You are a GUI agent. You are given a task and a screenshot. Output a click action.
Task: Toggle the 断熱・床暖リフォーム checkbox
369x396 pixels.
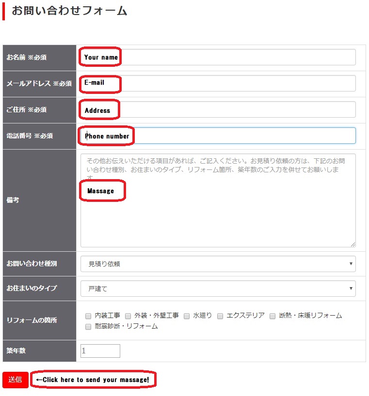273,316
